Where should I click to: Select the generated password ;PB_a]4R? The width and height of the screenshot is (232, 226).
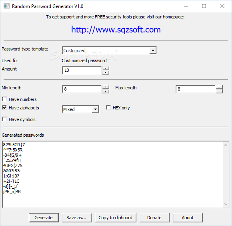[x=12, y=192]
